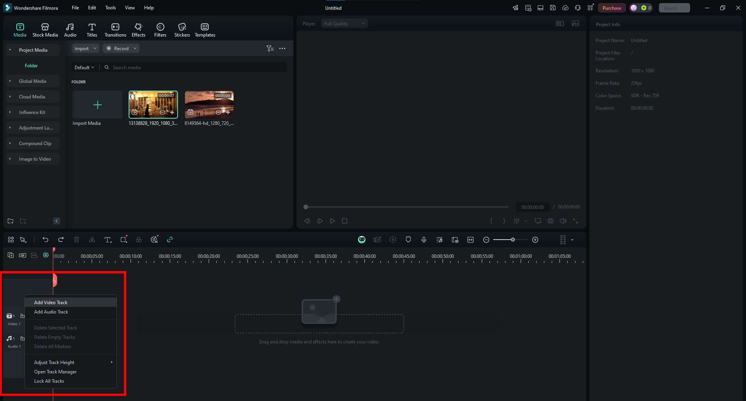Open the Audio library tab

(70, 30)
